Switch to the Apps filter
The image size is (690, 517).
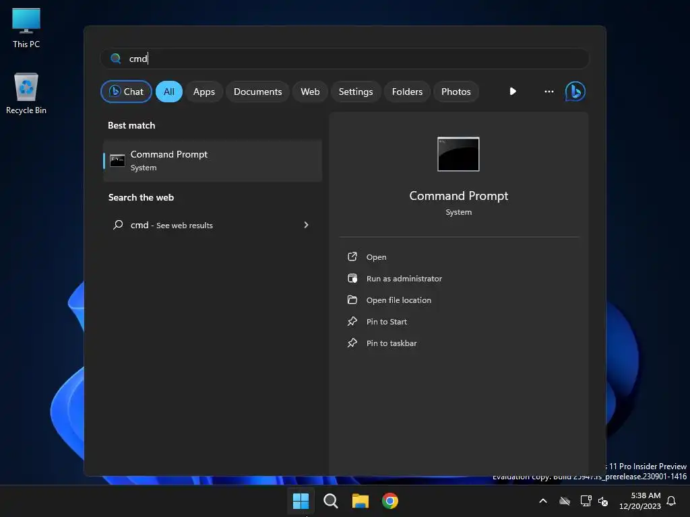click(x=203, y=92)
